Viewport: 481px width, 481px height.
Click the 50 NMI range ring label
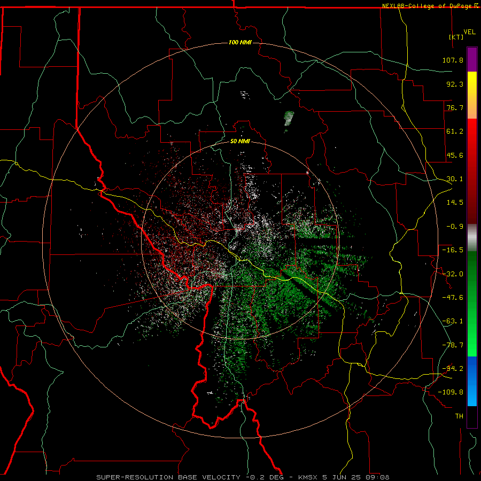tap(240, 141)
